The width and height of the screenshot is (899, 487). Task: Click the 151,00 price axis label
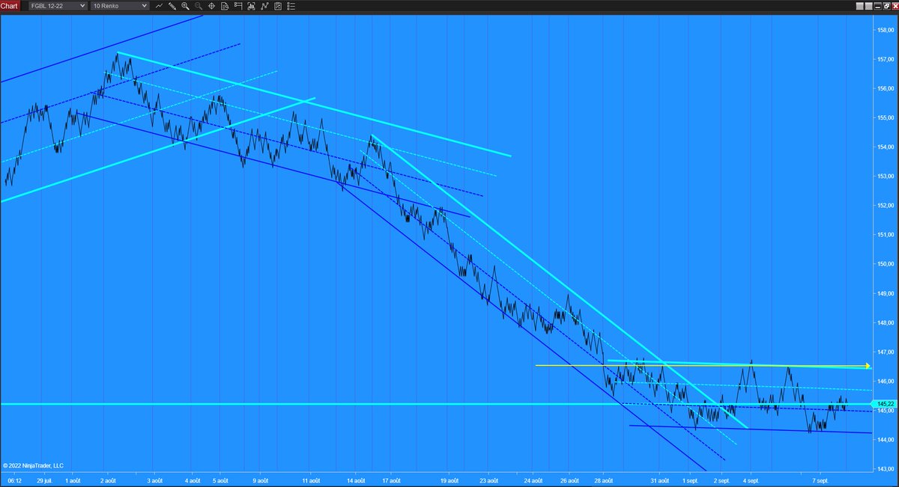click(x=886, y=235)
